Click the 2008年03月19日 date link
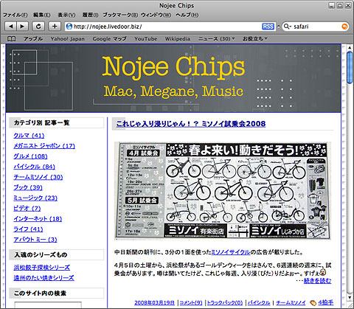 154,302
